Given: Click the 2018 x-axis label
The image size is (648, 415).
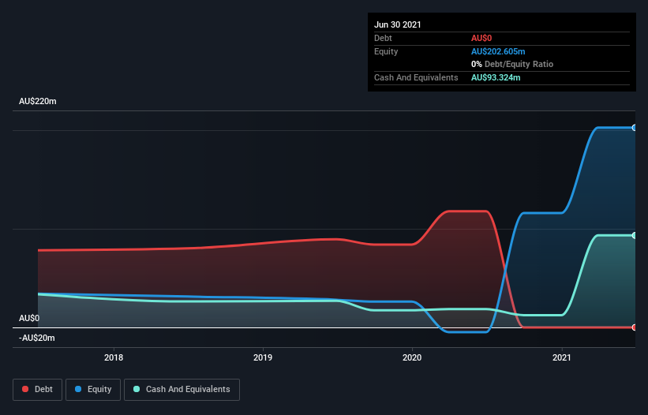Looking at the screenshot, I should [114, 357].
